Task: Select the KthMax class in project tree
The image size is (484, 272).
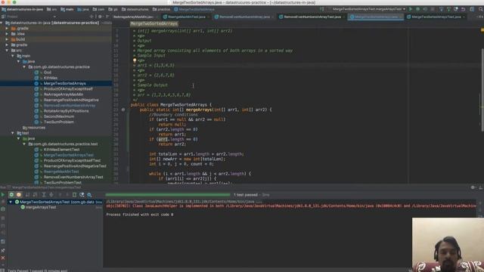Action: point(51,78)
